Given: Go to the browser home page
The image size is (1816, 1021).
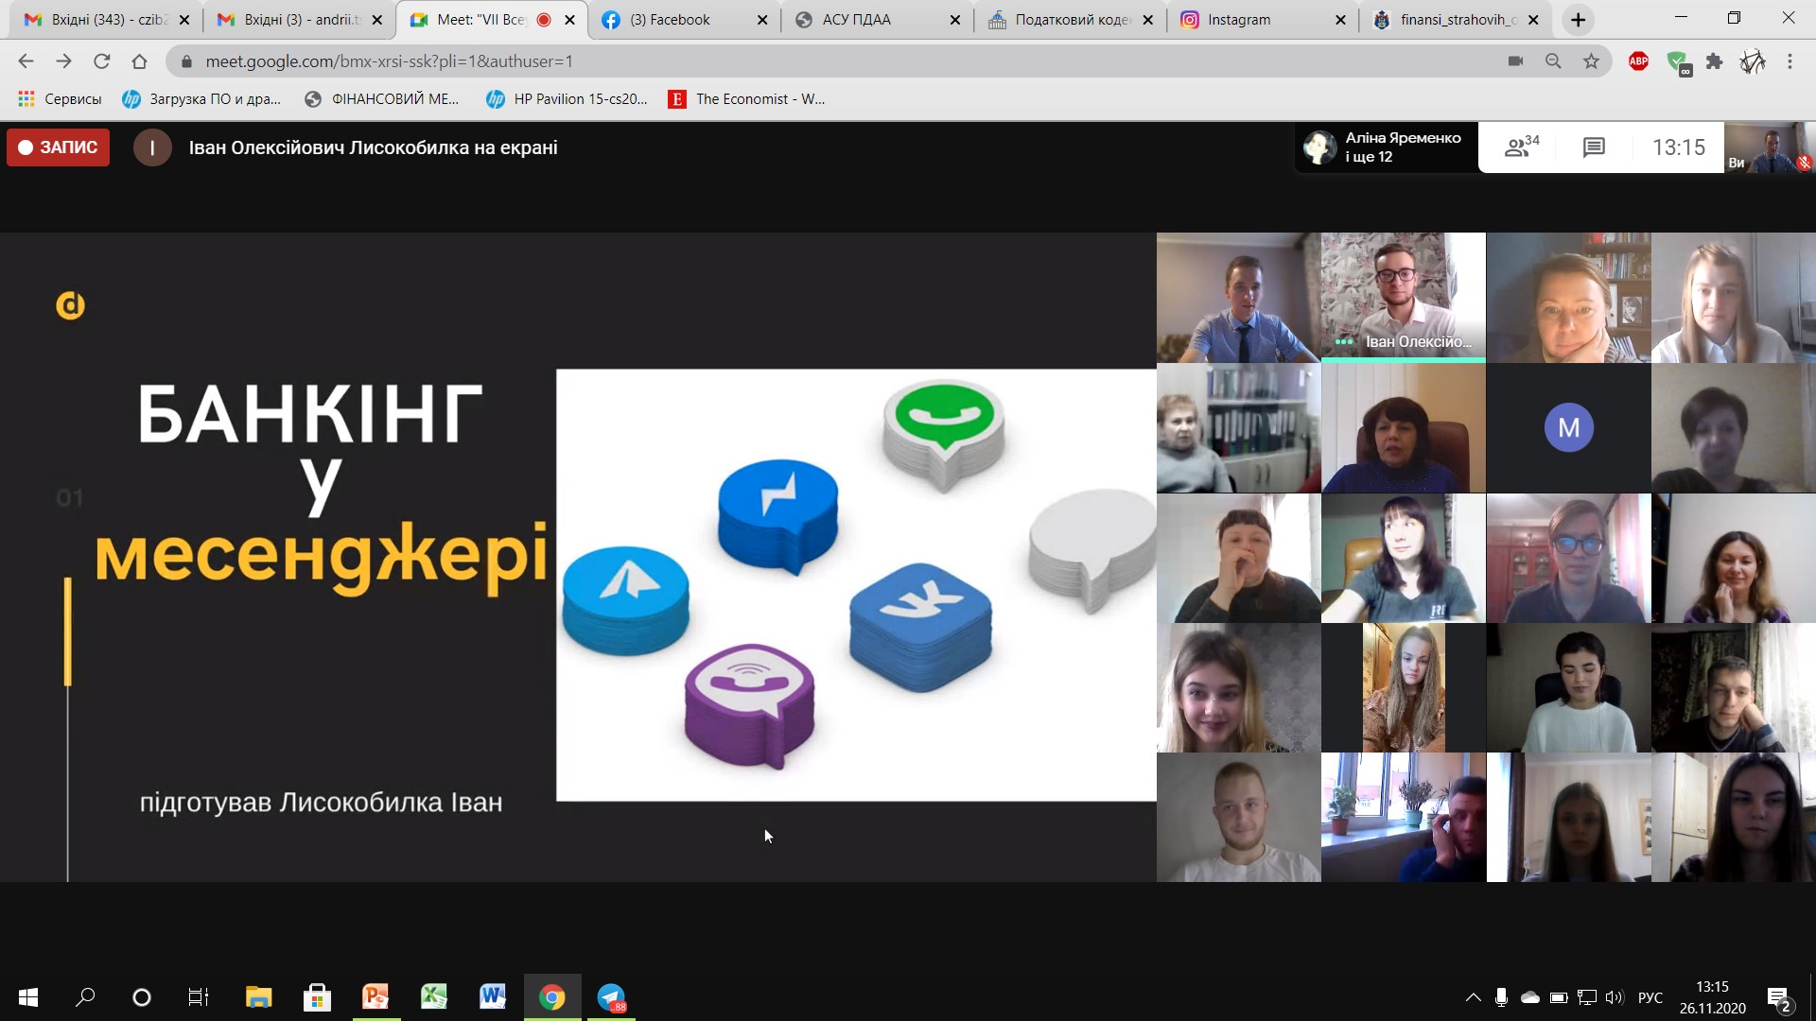Looking at the screenshot, I should pos(139,61).
